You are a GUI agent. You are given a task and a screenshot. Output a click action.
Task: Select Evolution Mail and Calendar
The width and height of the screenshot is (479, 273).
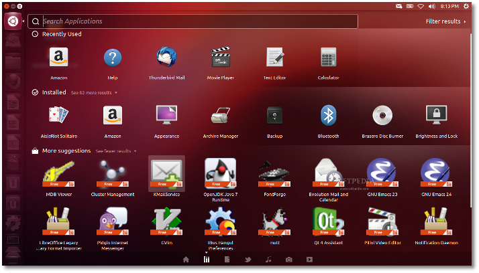tap(329, 173)
